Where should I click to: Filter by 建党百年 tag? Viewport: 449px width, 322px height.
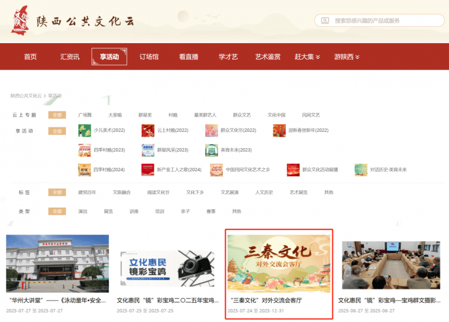(87, 192)
